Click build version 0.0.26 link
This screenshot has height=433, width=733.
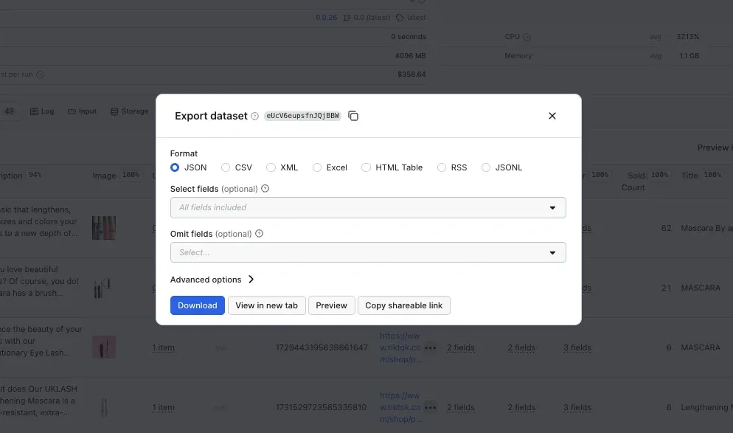click(326, 17)
